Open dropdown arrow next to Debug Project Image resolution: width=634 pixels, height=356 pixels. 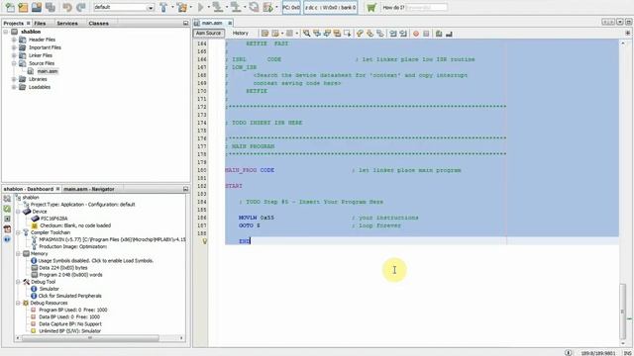point(276,7)
